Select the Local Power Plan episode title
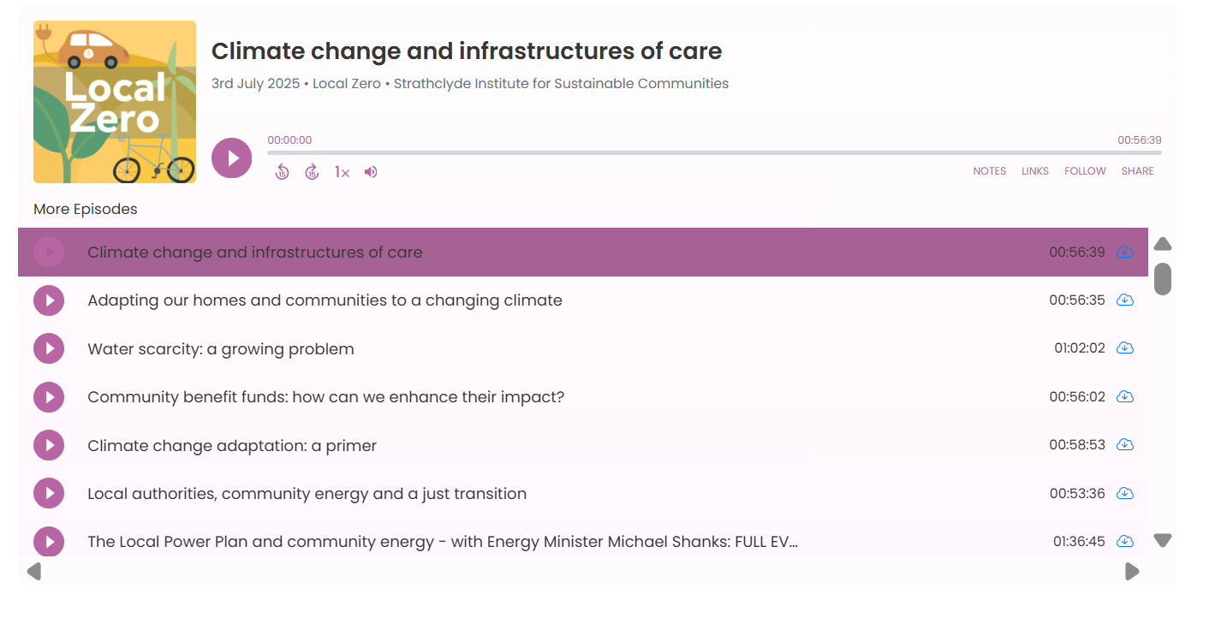The height and width of the screenshot is (624, 1221). coord(442,542)
